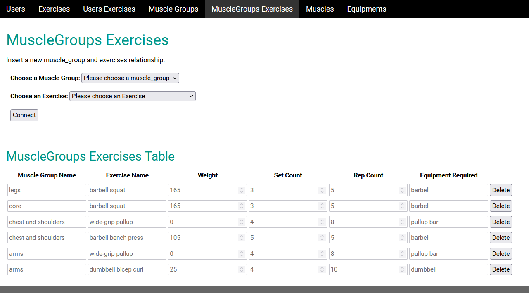Click the MuscleGroups Exercises page heading
529x293 pixels.
pos(88,40)
